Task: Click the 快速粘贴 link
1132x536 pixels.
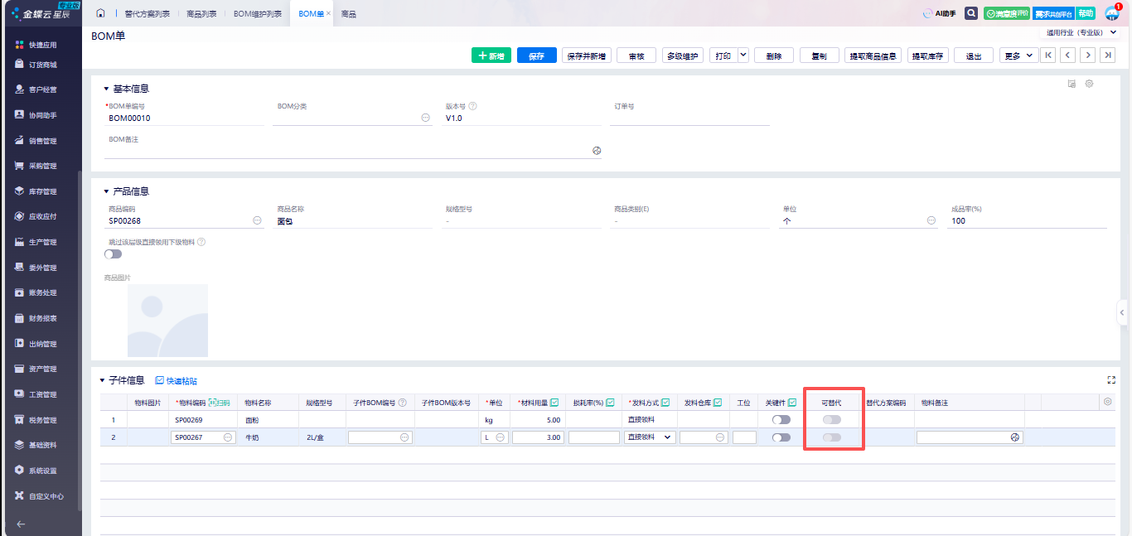Action: (177, 381)
